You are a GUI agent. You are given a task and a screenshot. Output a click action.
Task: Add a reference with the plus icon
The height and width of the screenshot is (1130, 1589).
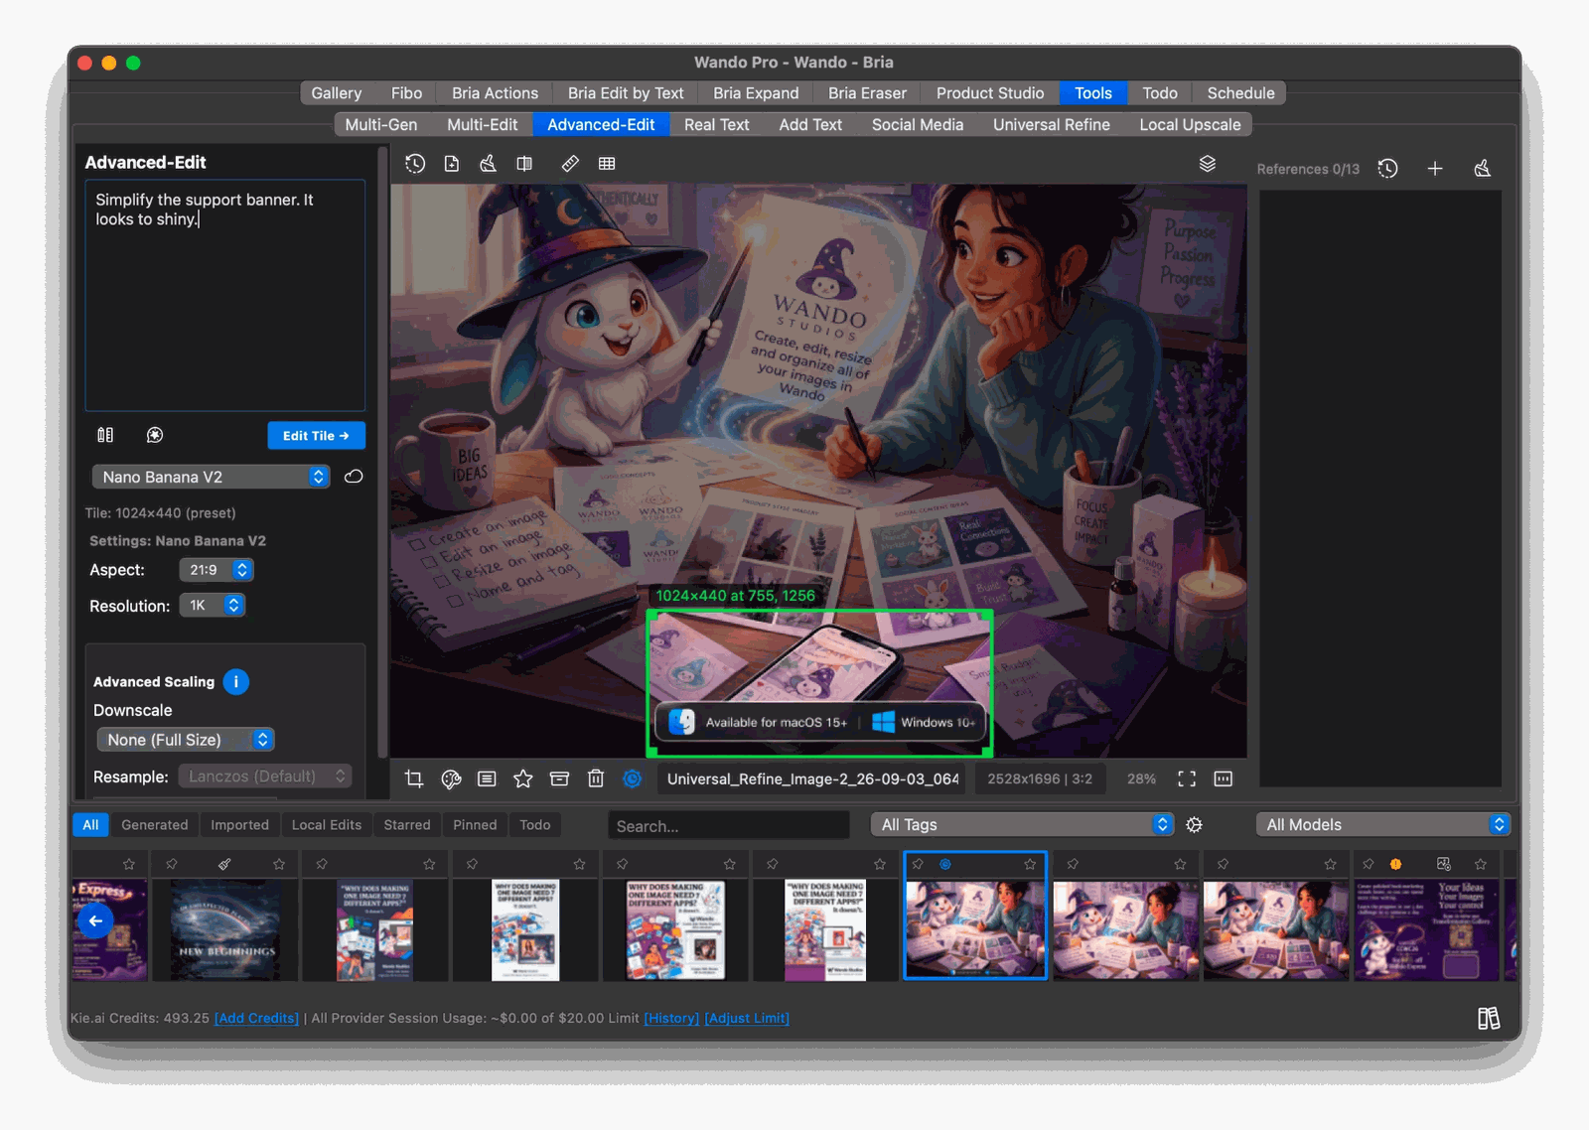[x=1435, y=169]
